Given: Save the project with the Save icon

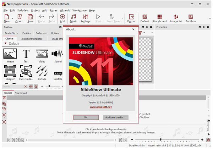Looking at the screenshot, I should coord(30,18).
